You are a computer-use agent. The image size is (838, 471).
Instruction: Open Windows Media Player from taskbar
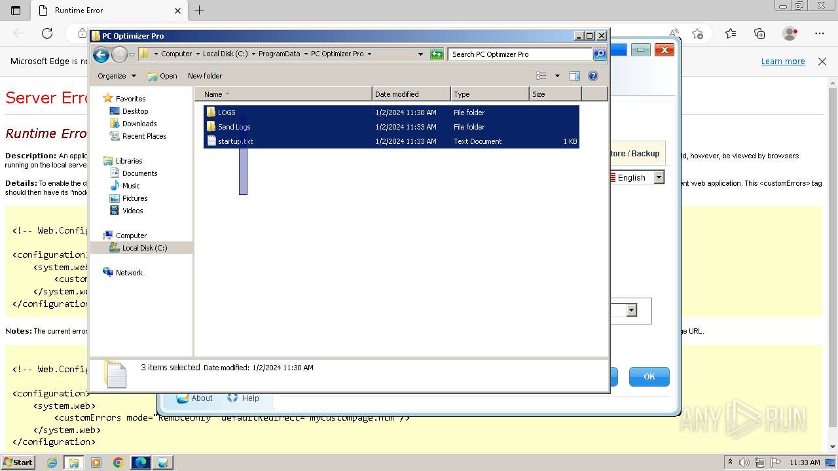[x=96, y=462]
